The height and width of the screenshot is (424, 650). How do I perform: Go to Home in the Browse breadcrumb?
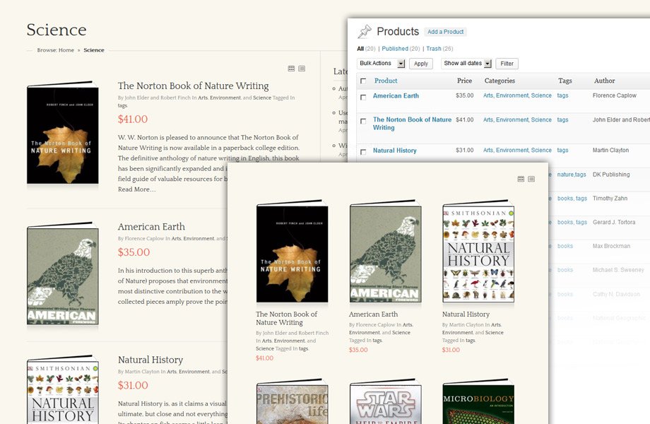click(66, 50)
